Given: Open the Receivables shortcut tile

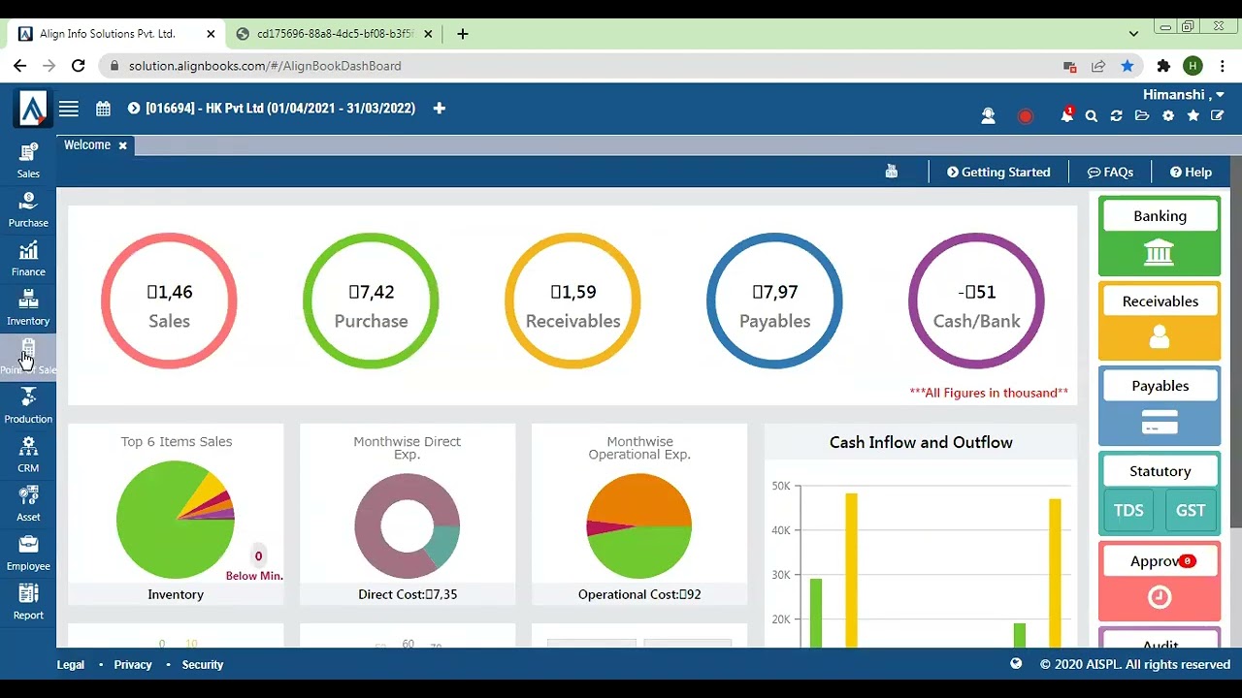Looking at the screenshot, I should [x=1160, y=321].
